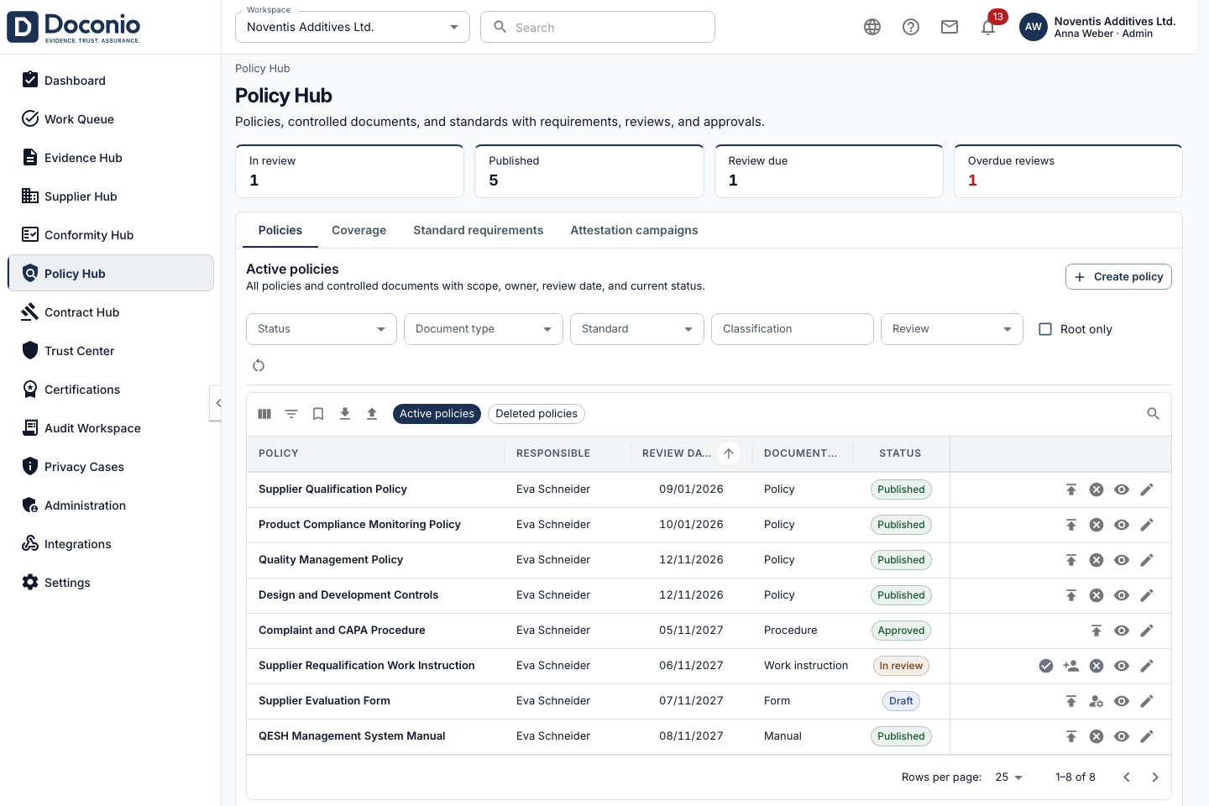Click person settings icon for Supplier Evaluation Form
1209x806 pixels.
[x=1096, y=701]
